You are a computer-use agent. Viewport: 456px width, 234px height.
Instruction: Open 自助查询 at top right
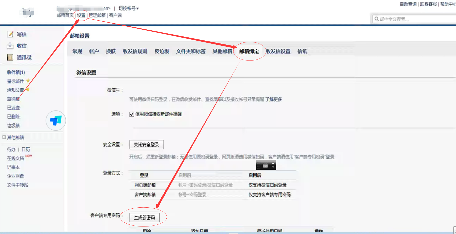coord(408,4)
